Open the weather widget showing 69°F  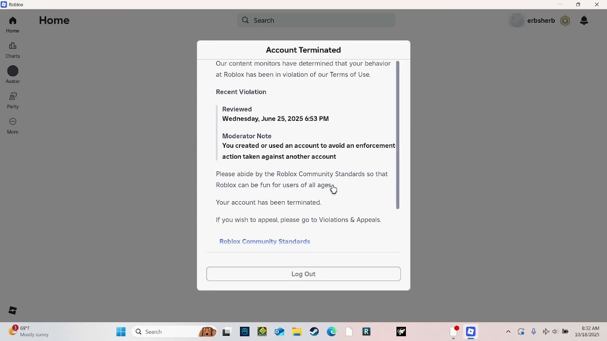[x=28, y=331]
